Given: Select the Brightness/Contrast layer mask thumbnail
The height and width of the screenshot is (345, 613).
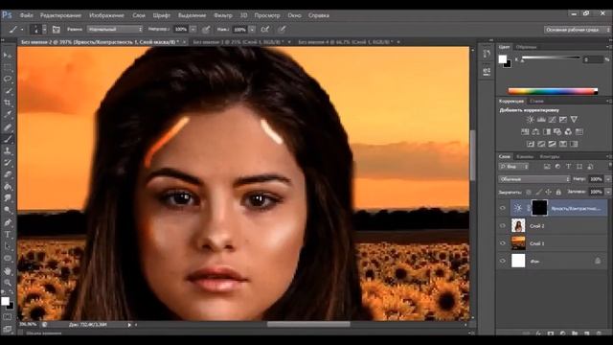Looking at the screenshot, I should (x=539, y=208).
